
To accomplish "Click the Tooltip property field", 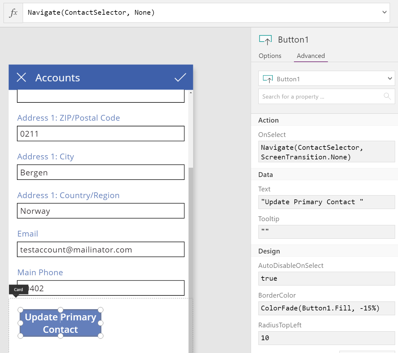I will coord(327,232).
